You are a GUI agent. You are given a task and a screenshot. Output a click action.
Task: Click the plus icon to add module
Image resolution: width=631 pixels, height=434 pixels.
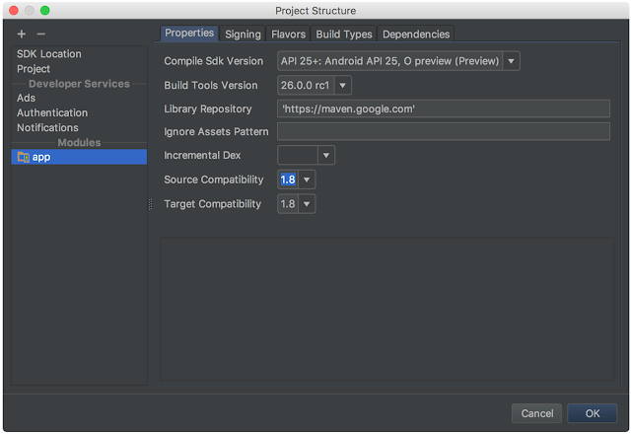tap(22, 35)
